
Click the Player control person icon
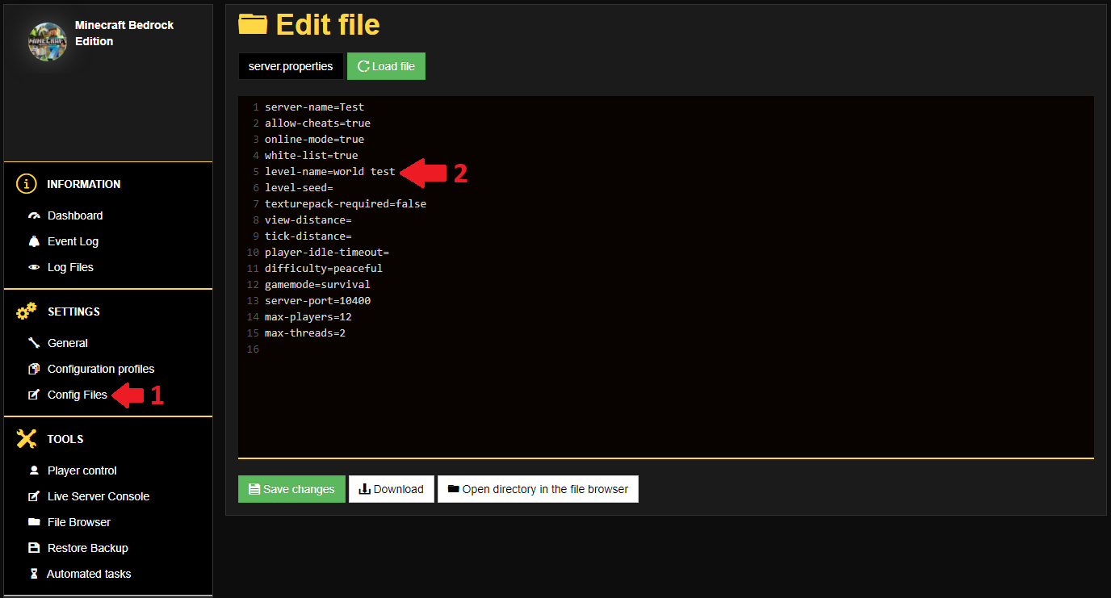(34, 470)
